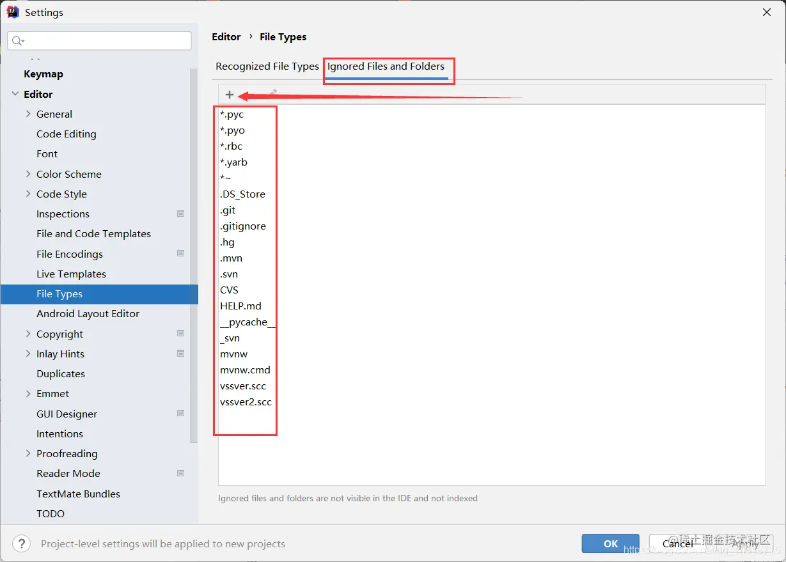Select the .hg entry

click(227, 242)
